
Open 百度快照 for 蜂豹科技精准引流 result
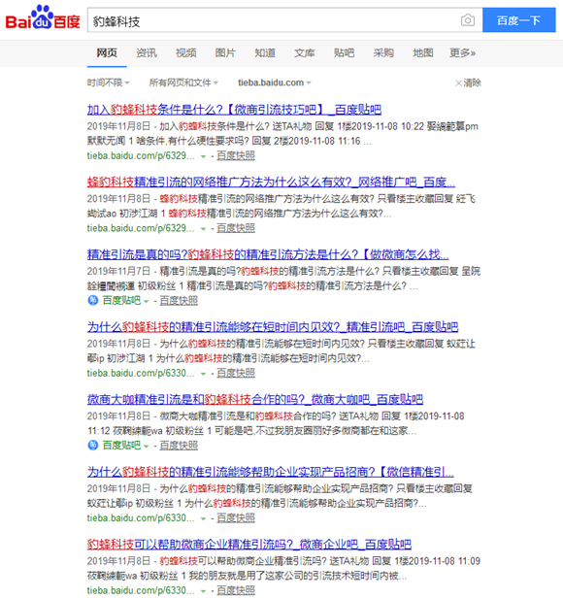[236, 228]
